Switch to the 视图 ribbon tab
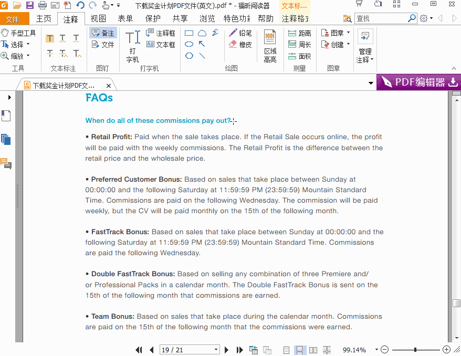 pos(98,18)
